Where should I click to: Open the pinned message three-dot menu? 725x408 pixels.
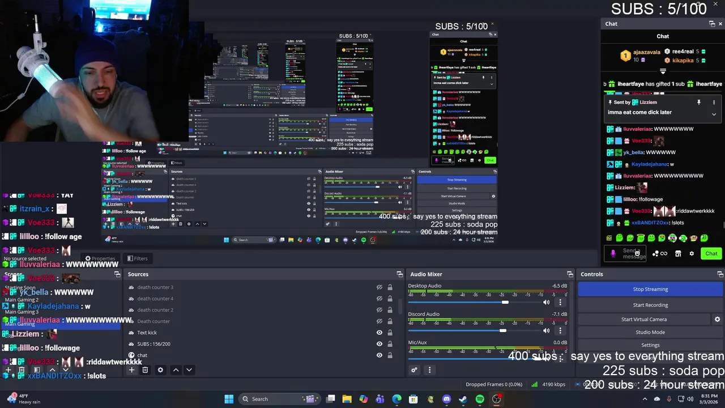(x=714, y=103)
